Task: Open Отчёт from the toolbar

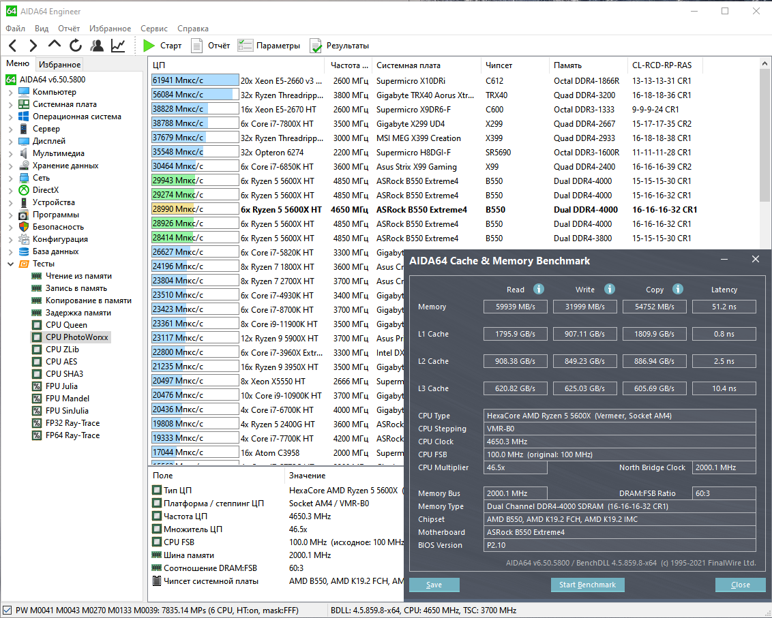Action: [x=211, y=46]
